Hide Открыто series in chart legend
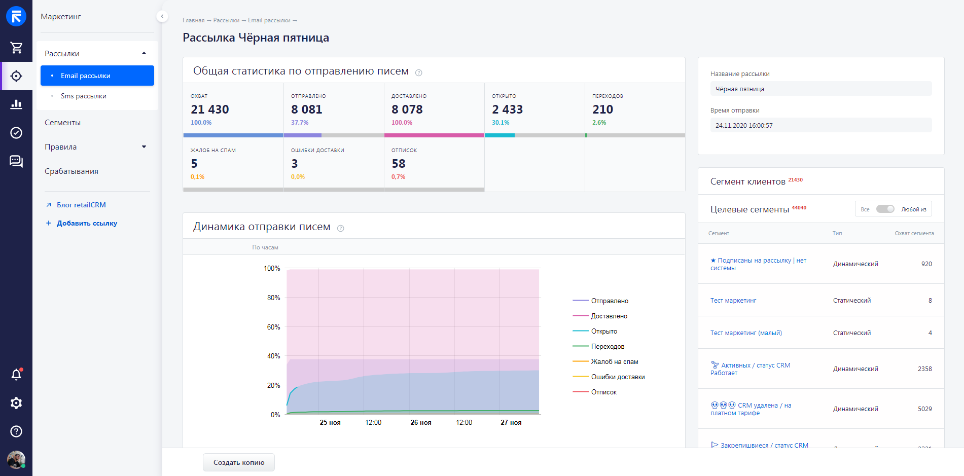 point(603,331)
